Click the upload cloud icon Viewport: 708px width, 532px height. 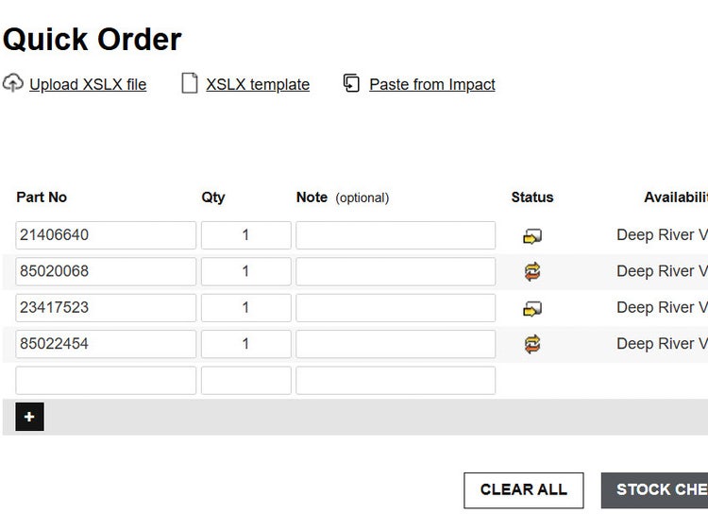pos(12,83)
